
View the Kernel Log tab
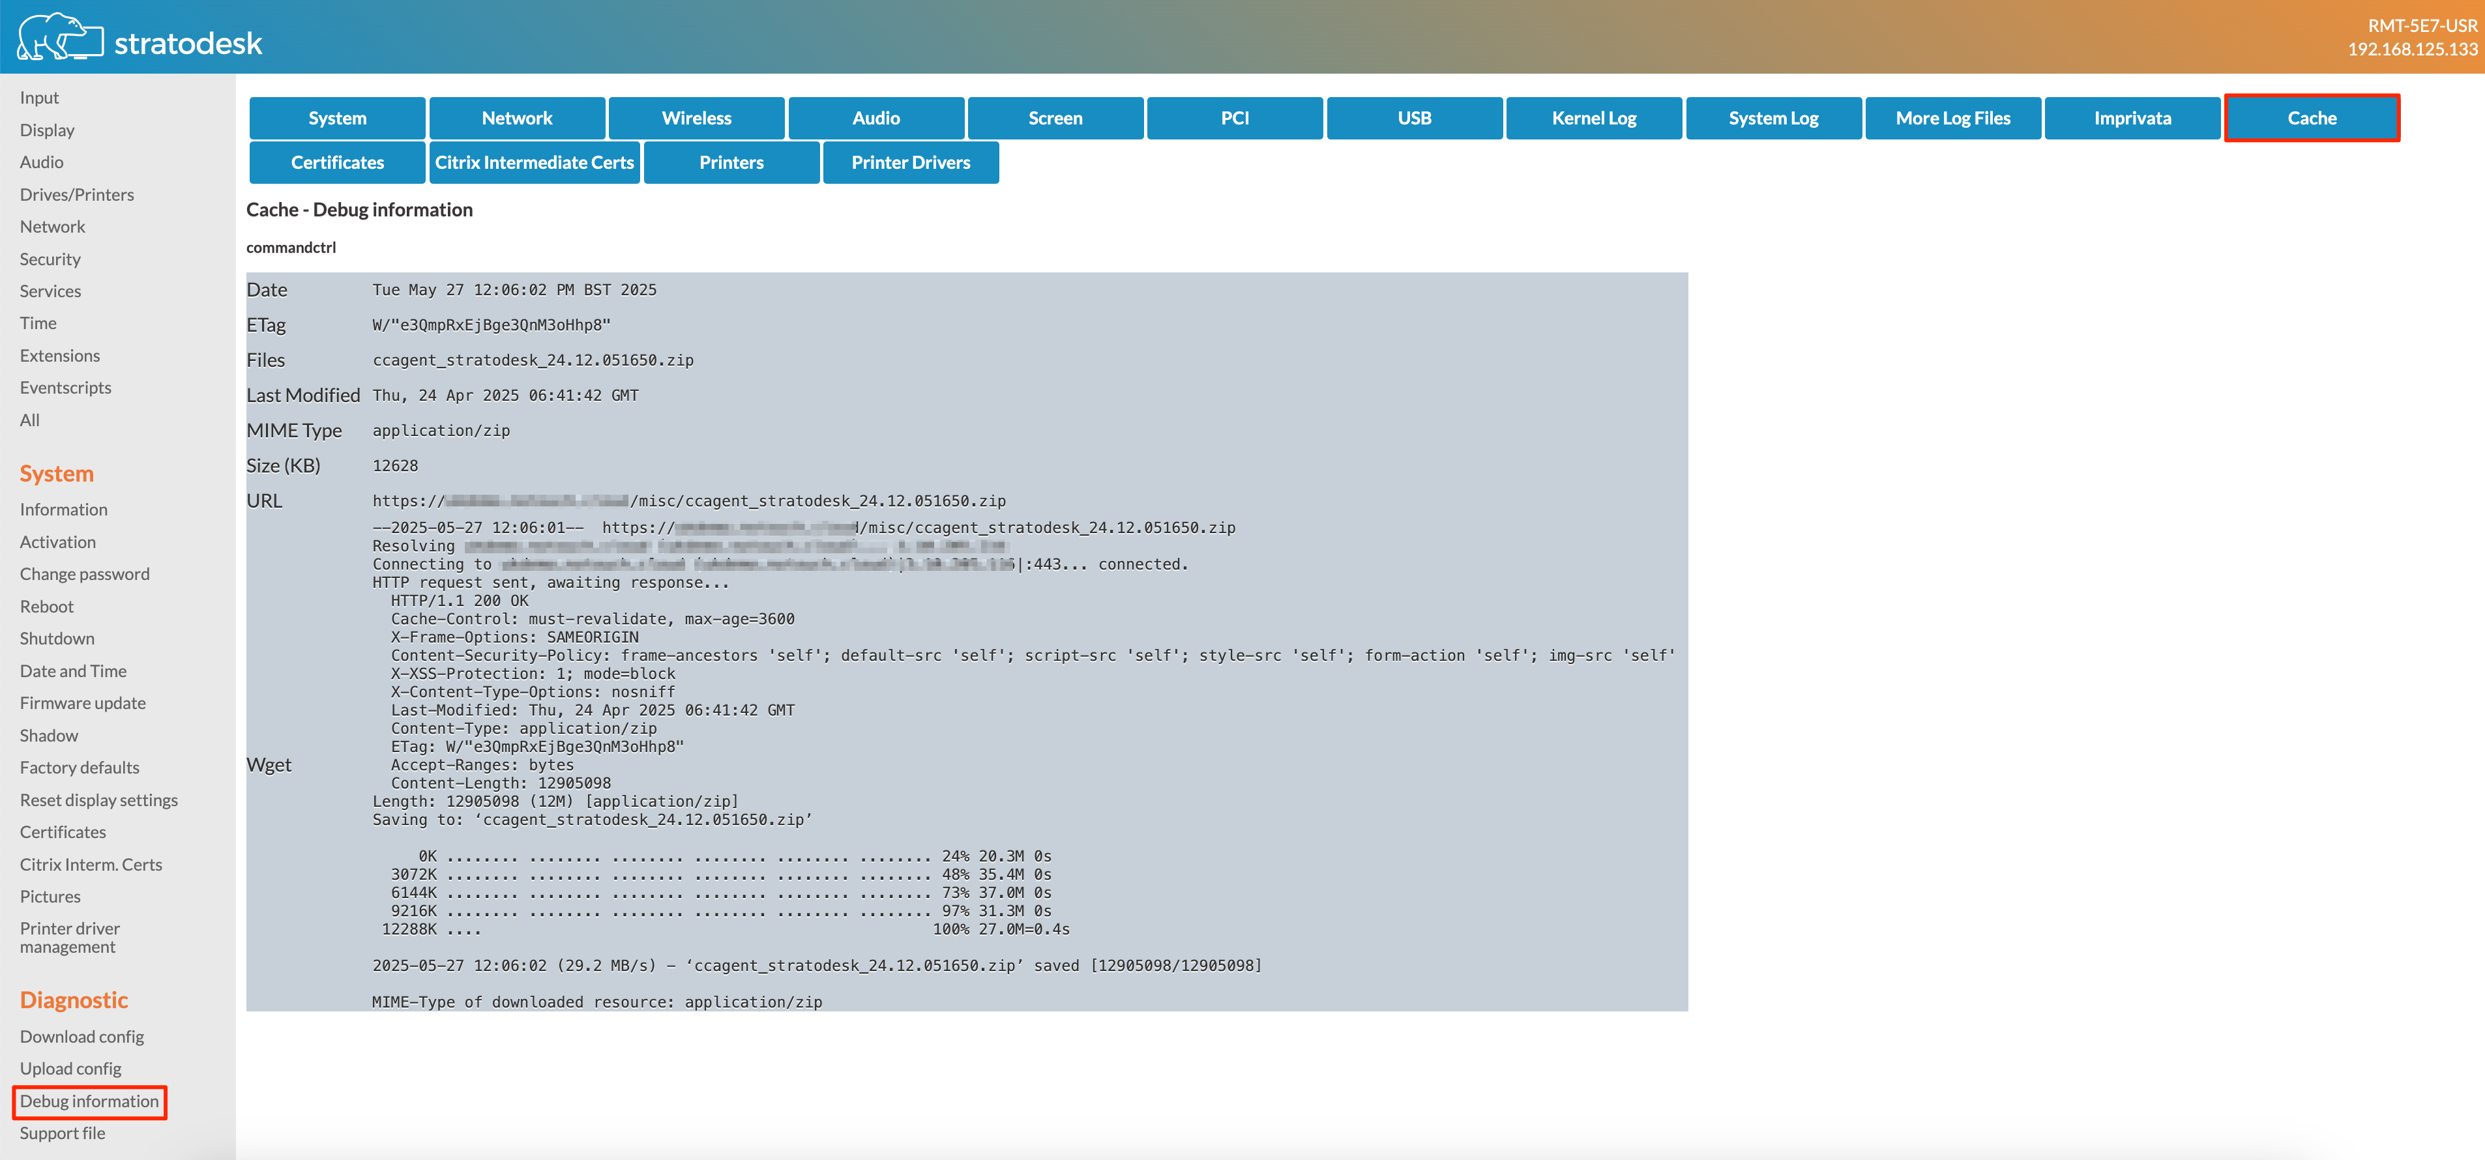(1594, 118)
